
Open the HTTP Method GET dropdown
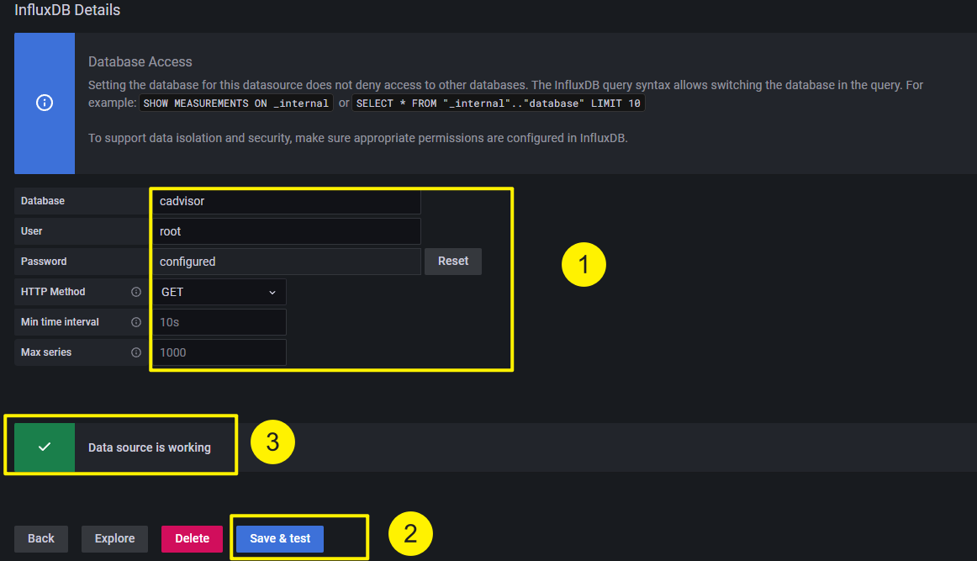[219, 292]
